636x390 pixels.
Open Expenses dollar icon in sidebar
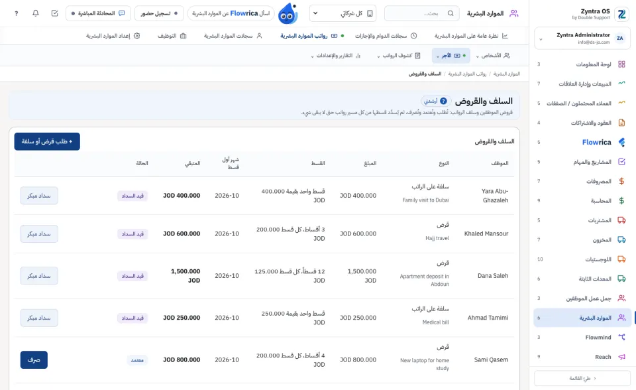[621, 181]
